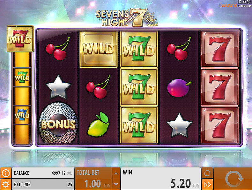Decrease total bet with the down arrow
This screenshot has height=190, width=252.
click(116, 184)
